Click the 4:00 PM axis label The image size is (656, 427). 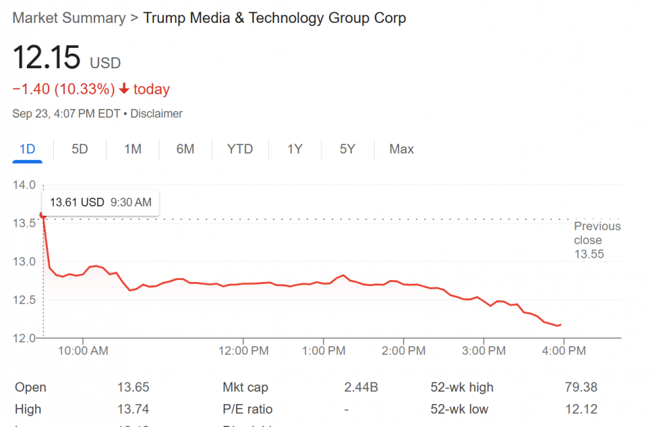click(x=563, y=351)
